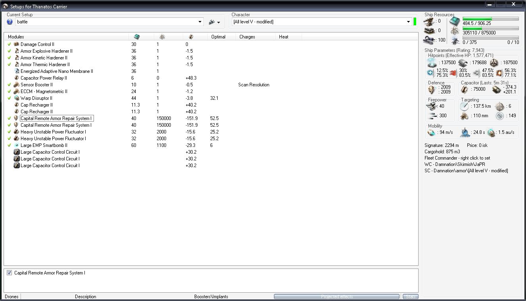Click the calibration icon showing 100
Viewport: 526px width, 301px height.
coord(429,40)
